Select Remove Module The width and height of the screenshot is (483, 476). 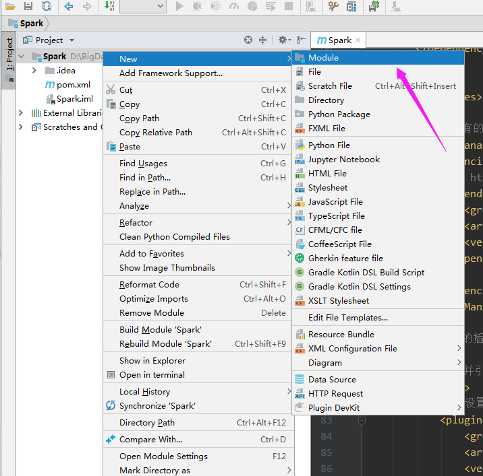198,313
